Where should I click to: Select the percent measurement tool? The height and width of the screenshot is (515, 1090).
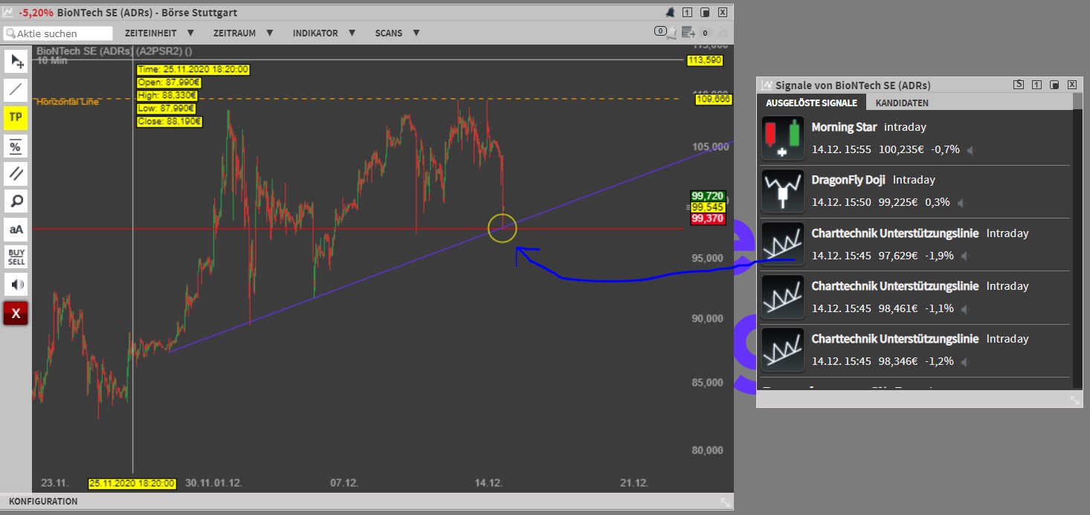(x=16, y=146)
